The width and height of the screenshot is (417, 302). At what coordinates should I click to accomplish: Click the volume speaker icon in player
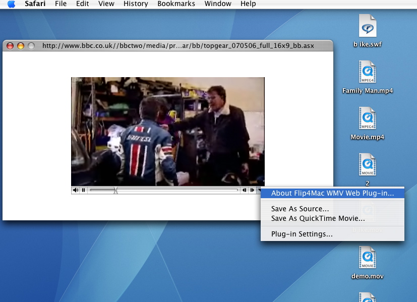[x=76, y=190]
